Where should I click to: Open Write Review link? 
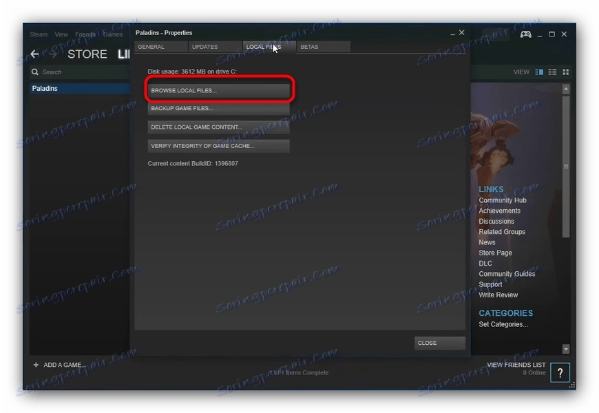click(x=498, y=295)
